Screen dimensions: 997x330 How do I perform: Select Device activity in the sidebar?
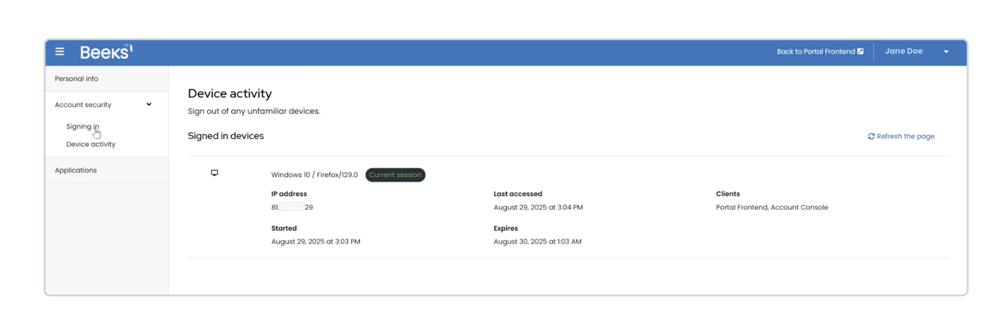pos(91,144)
